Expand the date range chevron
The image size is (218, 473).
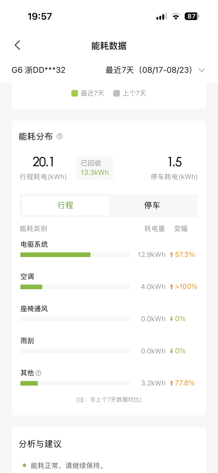[202, 70]
